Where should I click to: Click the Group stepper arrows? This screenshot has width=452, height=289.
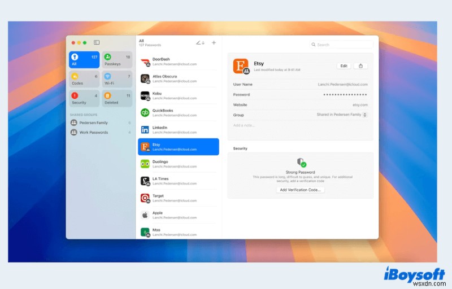tap(364, 115)
